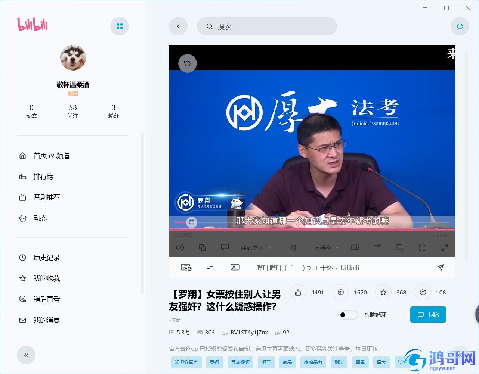The image size is (479, 374).
Task: Click the 互动视频 tag
Action: click(x=240, y=362)
